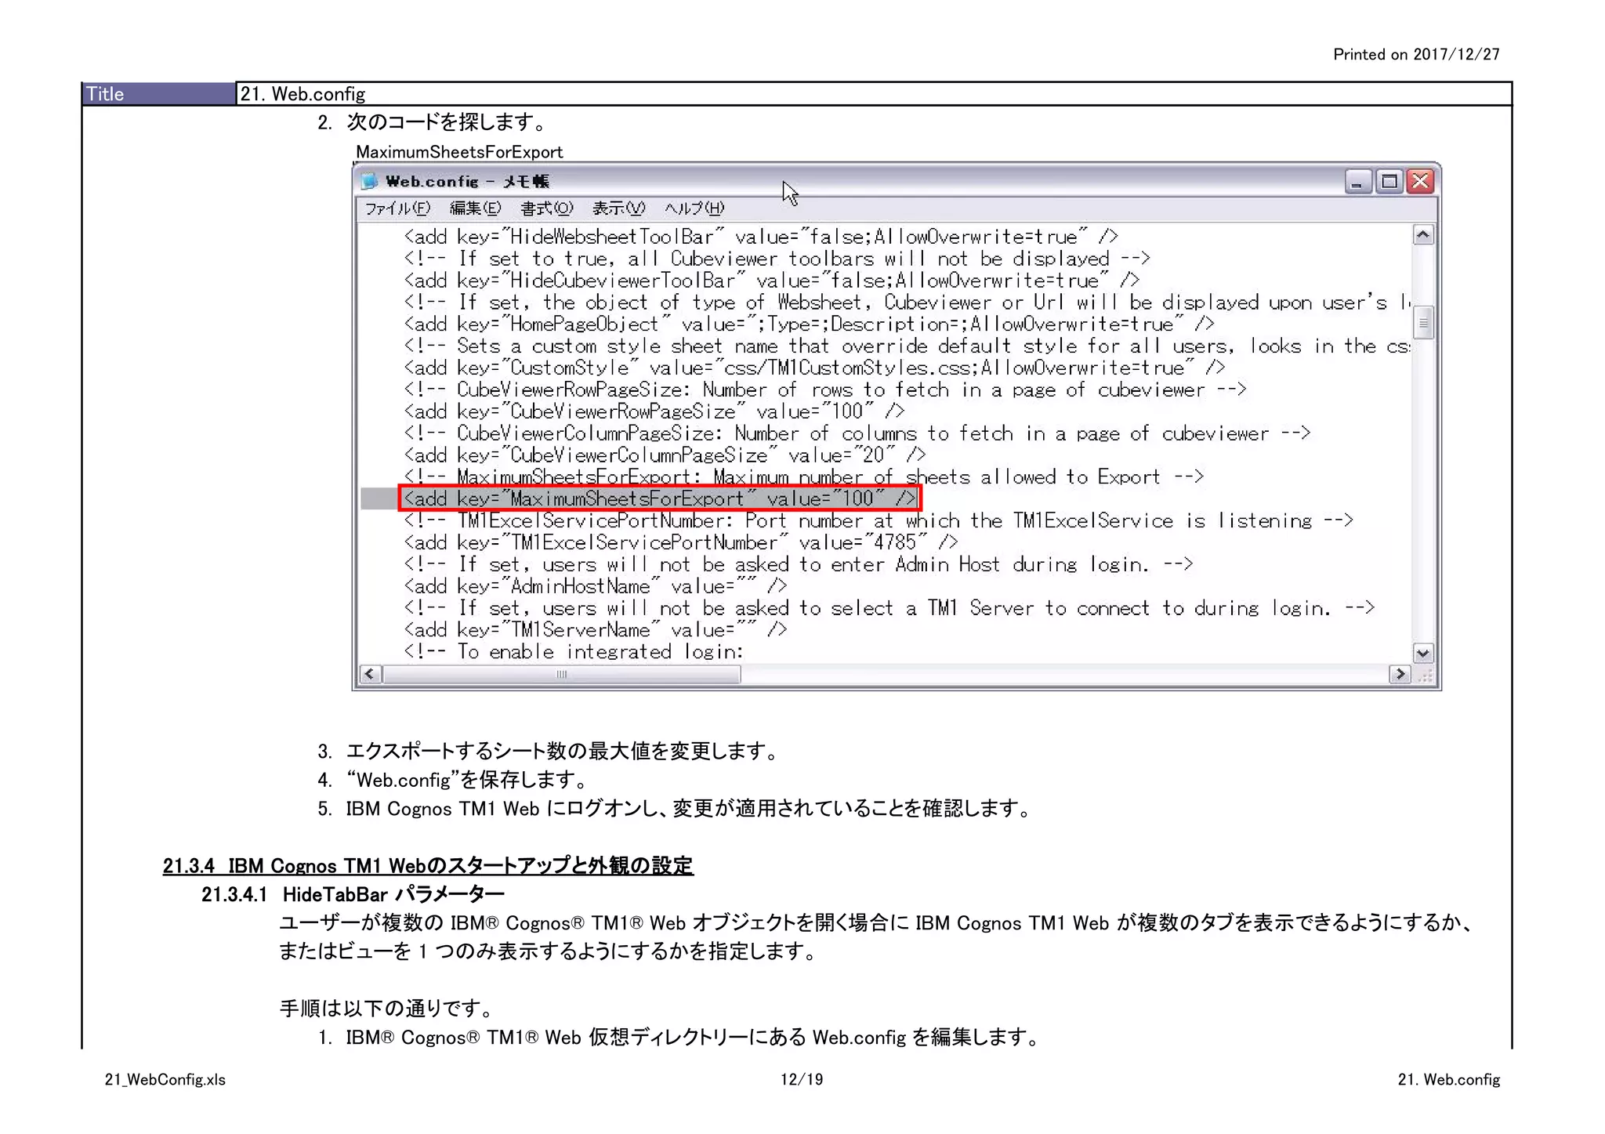Open the 書式(O) menu

click(547, 208)
